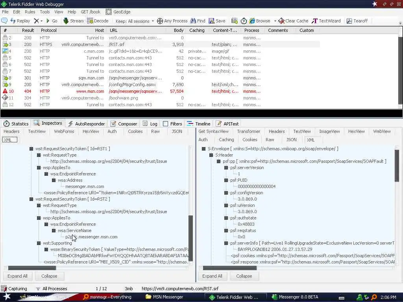Screen dimensions: 403x302
Task: Collapse the psf:authstate node
Action: (x=226, y=218)
